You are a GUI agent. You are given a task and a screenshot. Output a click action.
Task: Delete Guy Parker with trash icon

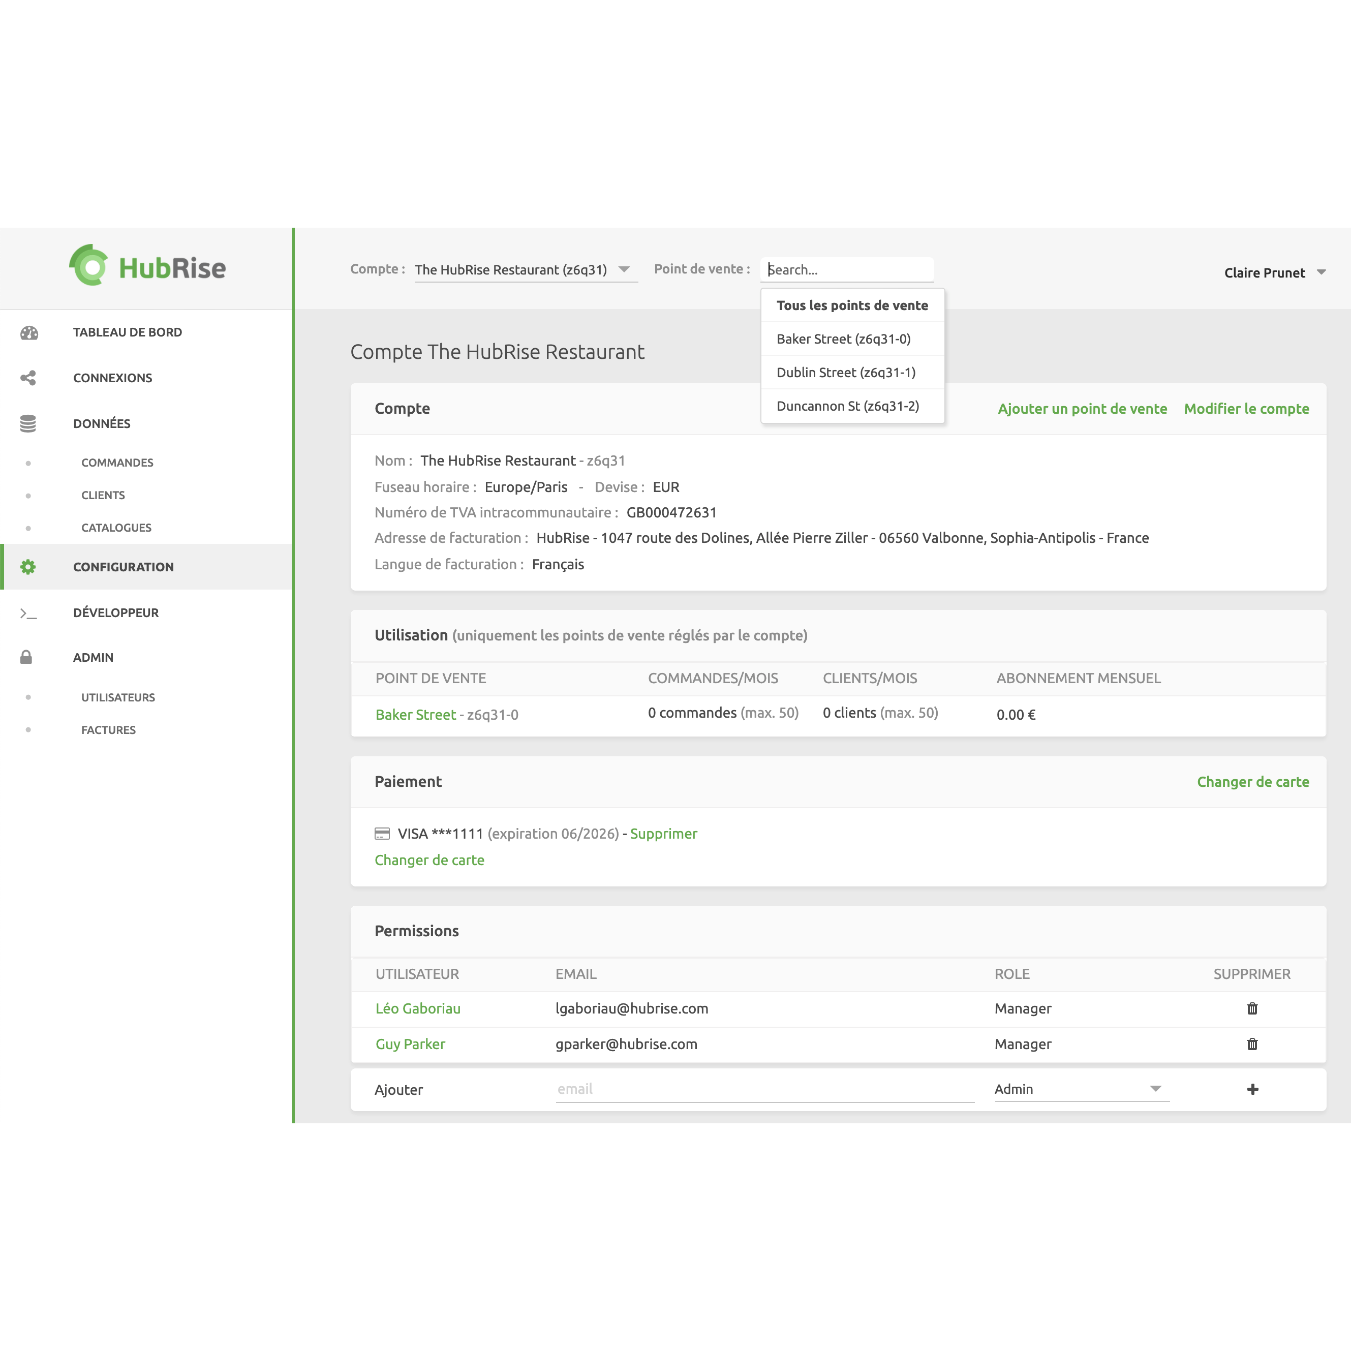tap(1252, 1044)
